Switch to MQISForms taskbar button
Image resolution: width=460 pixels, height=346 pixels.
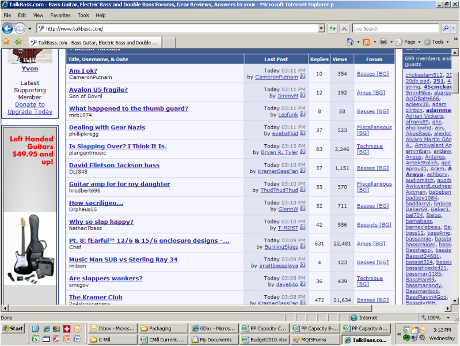(315, 340)
